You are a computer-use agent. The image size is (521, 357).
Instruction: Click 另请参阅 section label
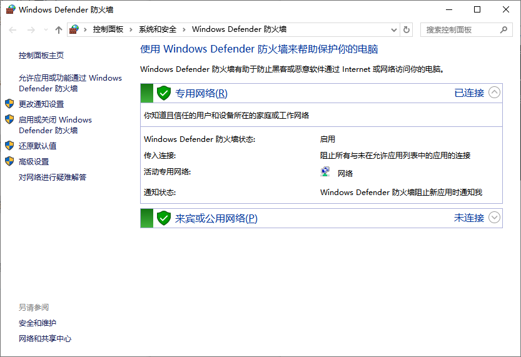(34, 308)
